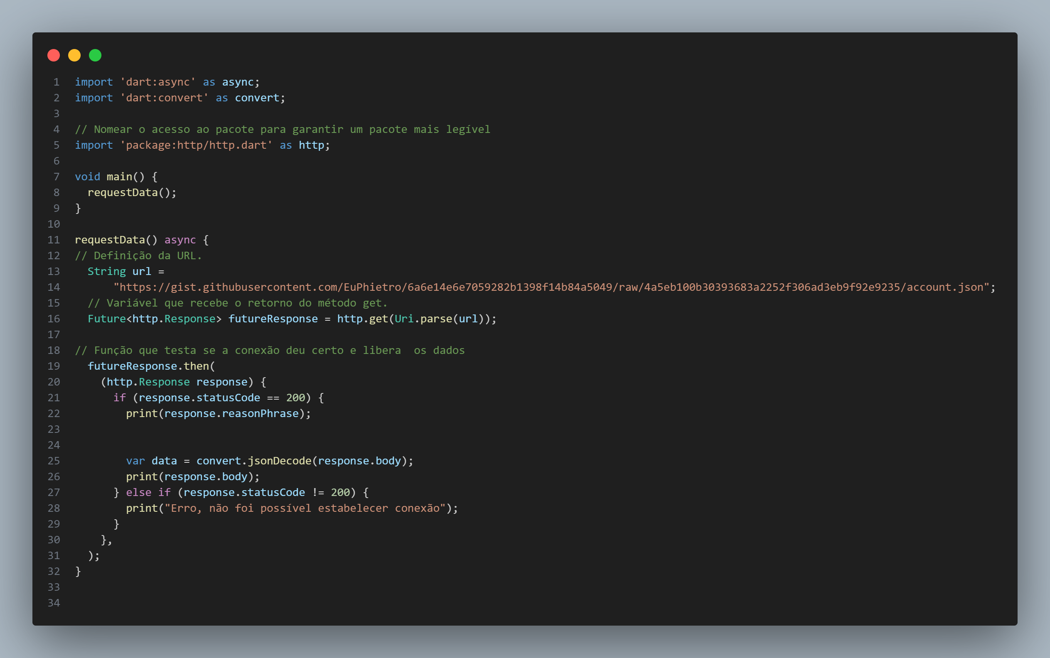
Task: Click 'print(response.reasonPhrase);' line
Action: 219,413
